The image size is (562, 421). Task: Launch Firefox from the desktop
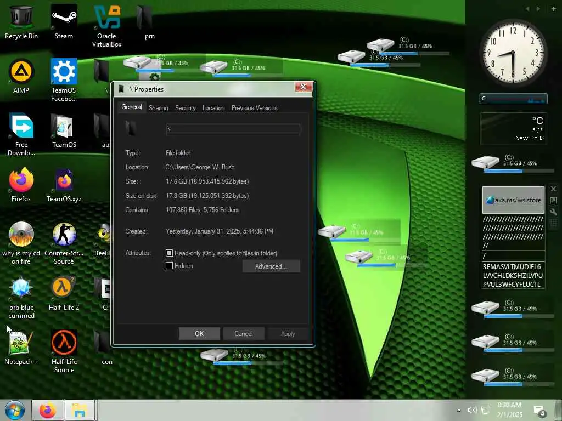coord(21,185)
